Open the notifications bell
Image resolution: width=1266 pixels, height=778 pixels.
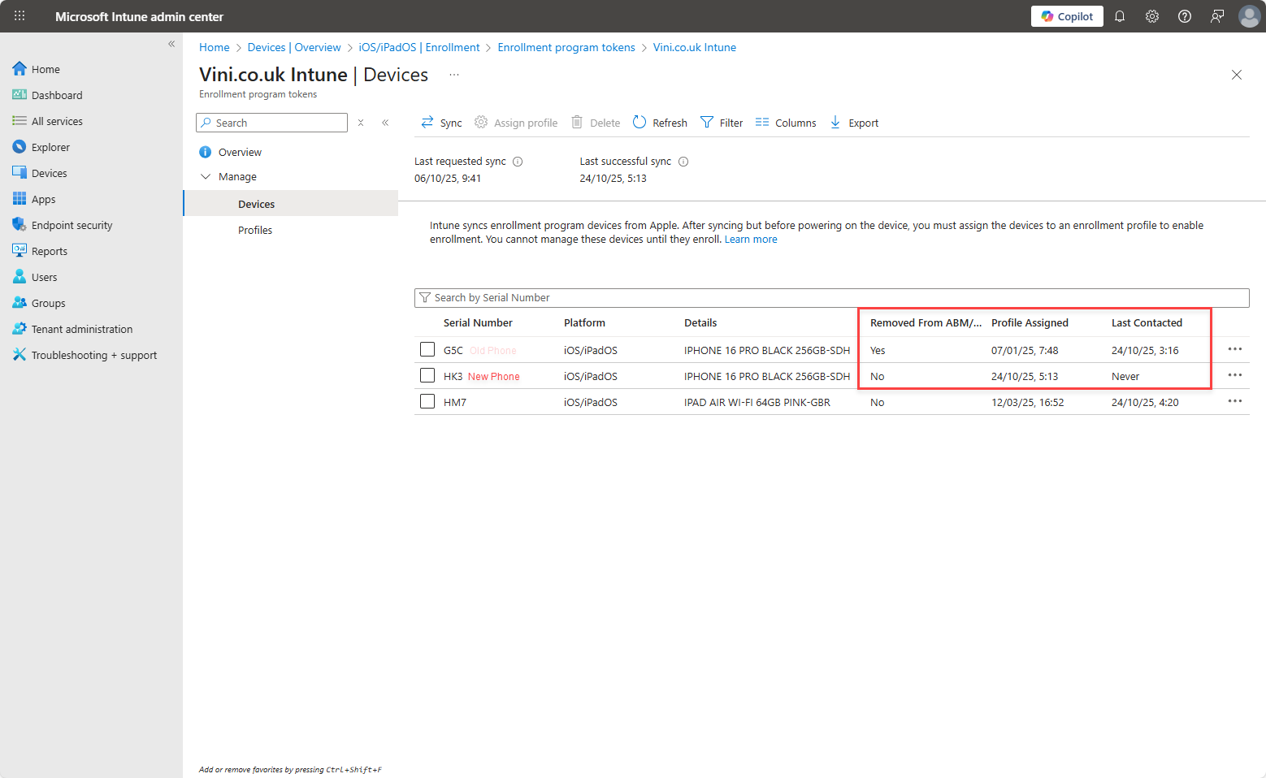tap(1120, 16)
